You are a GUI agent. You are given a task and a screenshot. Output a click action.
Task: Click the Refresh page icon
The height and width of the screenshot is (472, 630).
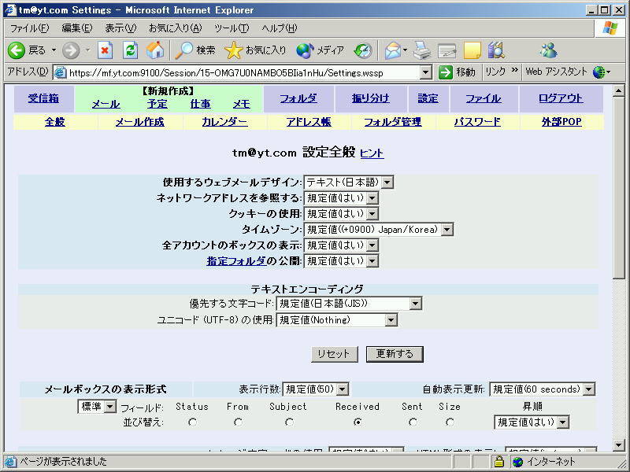click(130, 50)
